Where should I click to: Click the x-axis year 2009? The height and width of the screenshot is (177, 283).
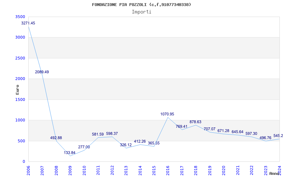[x=70, y=170]
